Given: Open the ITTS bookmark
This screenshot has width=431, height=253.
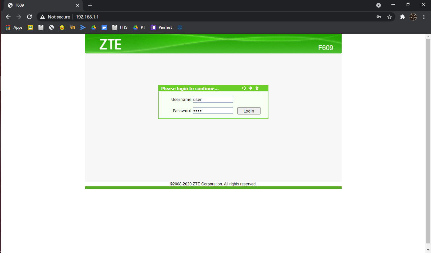Looking at the screenshot, I should click(x=120, y=27).
